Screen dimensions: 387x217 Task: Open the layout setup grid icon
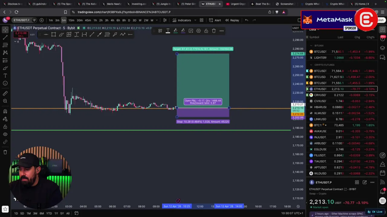[x=202, y=20]
